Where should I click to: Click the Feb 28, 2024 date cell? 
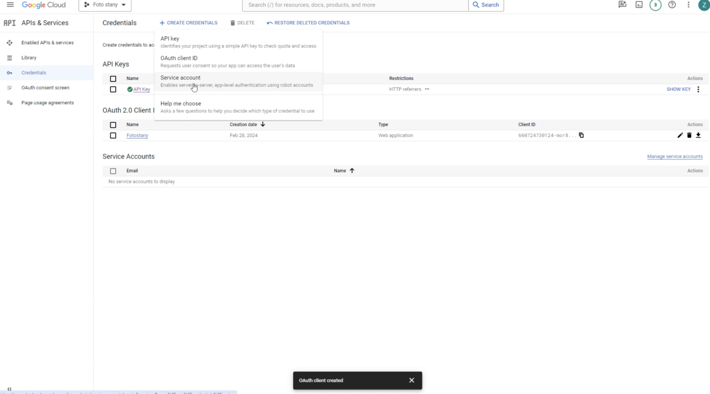pyautogui.click(x=244, y=135)
